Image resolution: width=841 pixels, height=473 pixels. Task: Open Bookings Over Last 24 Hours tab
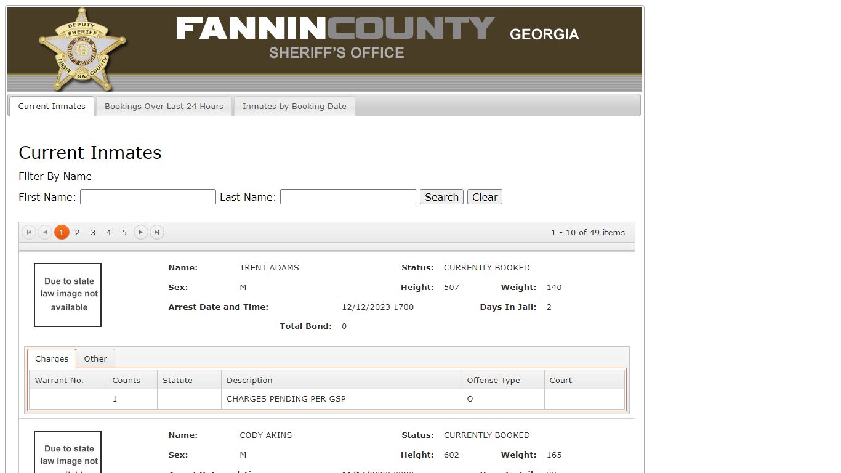click(x=164, y=106)
